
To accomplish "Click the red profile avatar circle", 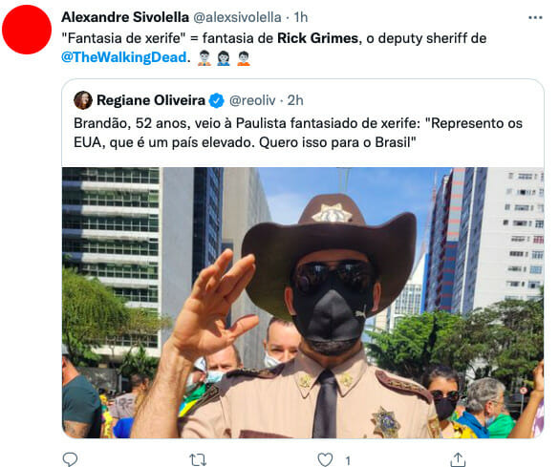I will [27, 30].
